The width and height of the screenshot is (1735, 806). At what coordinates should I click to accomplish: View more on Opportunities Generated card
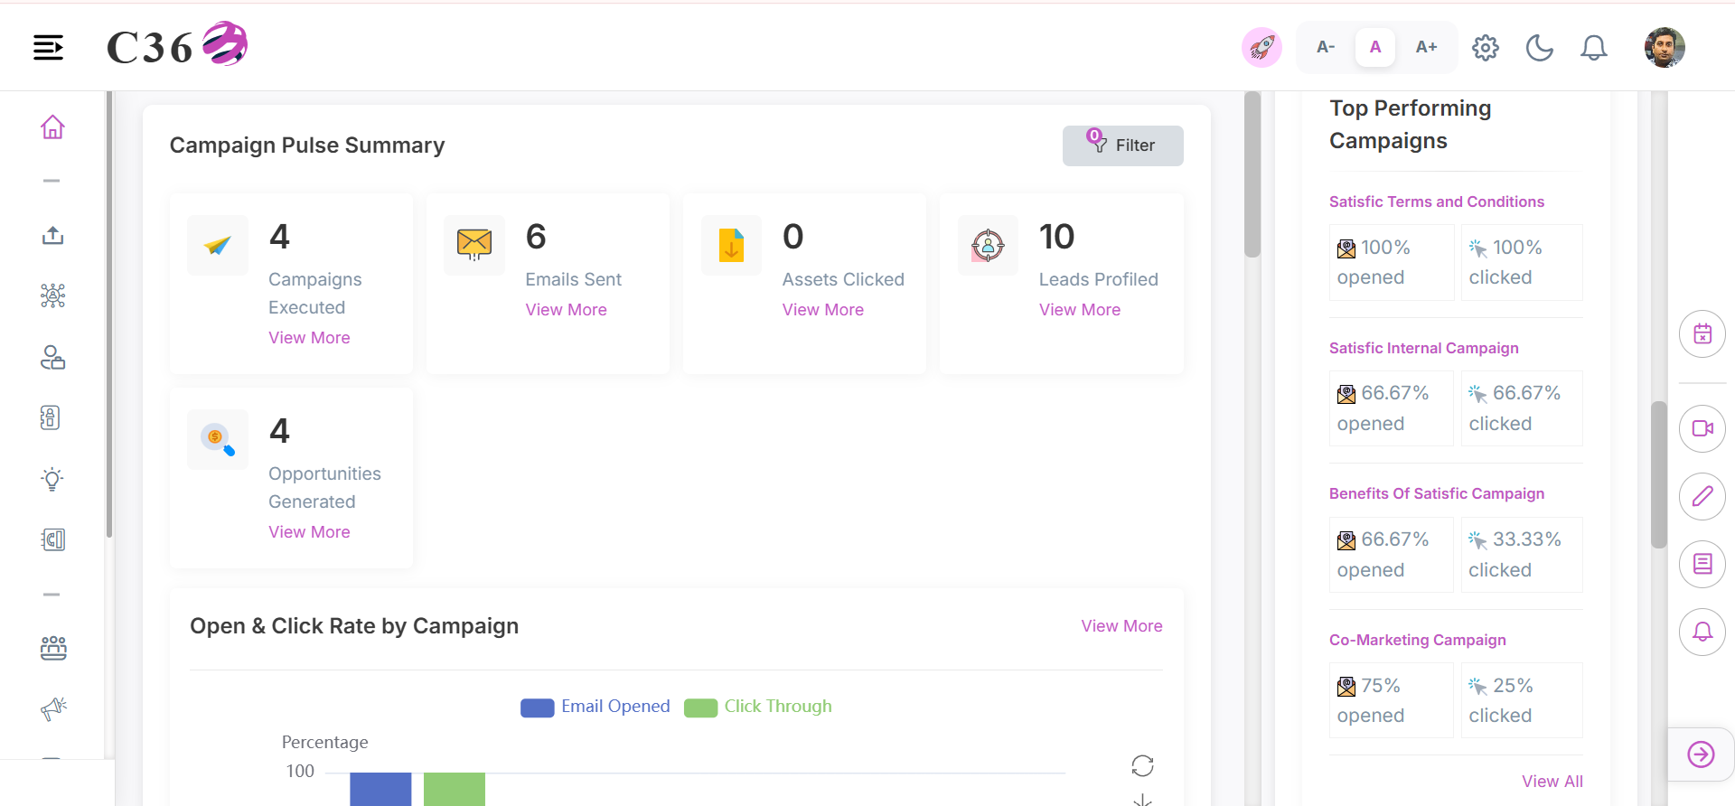tap(309, 531)
